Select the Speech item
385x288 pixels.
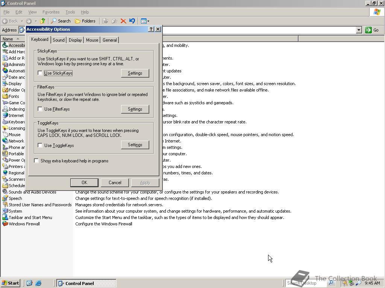coord(15,198)
